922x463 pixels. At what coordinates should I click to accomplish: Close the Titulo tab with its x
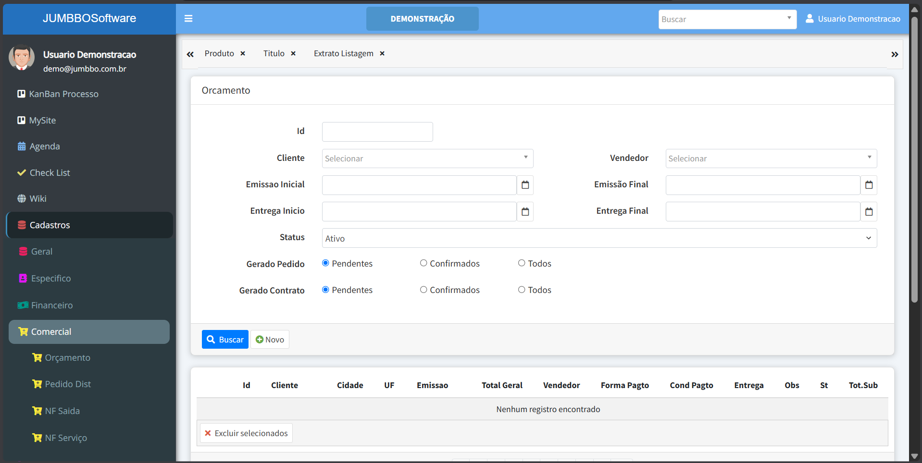click(x=293, y=53)
